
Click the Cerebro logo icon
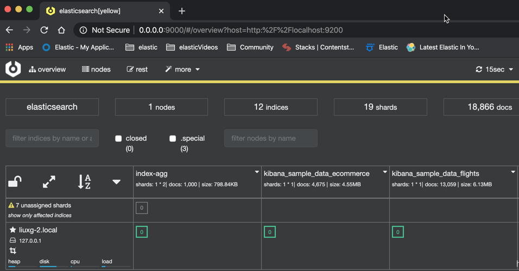13,69
